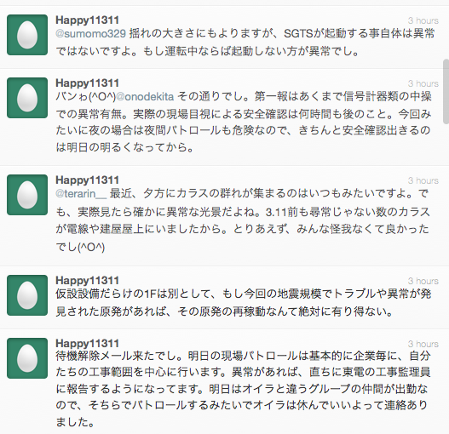Open 3 hours timestamp on the 仮設設備 tweet
The height and width of the screenshot is (434, 449).
[423, 281]
